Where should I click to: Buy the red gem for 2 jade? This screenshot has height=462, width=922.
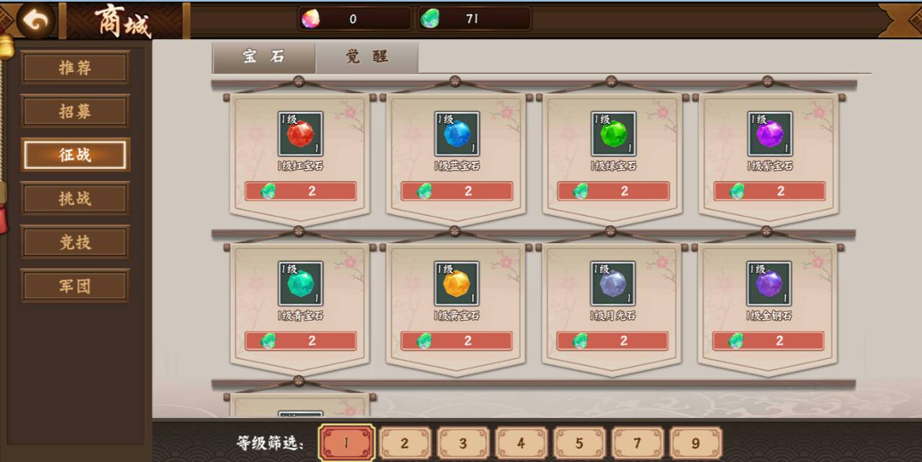pyautogui.click(x=301, y=191)
